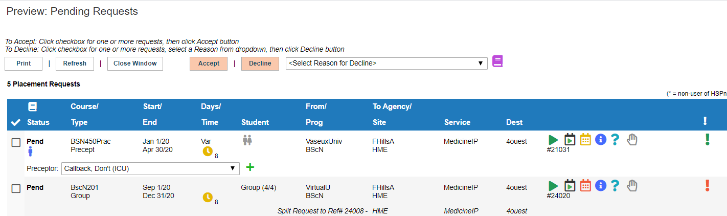Image resolution: width=727 pixels, height=216 pixels.
Task: Click the hand icon for request #24020
Action: pos(632,186)
